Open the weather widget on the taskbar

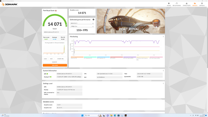point(5,115)
